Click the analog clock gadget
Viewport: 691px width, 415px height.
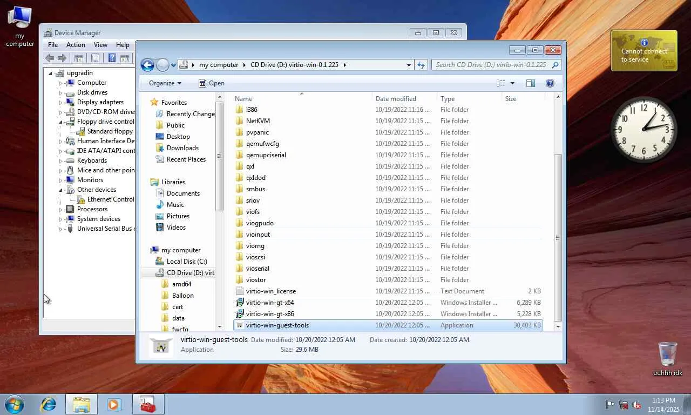pyautogui.click(x=644, y=129)
